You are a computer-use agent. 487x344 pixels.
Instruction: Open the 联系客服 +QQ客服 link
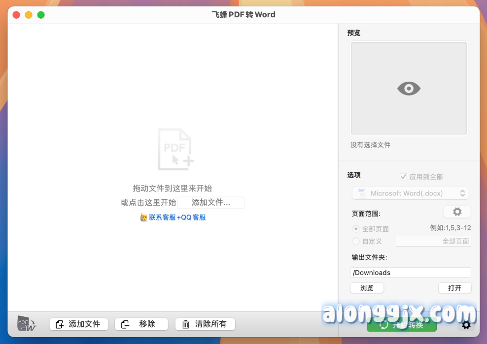click(177, 217)
